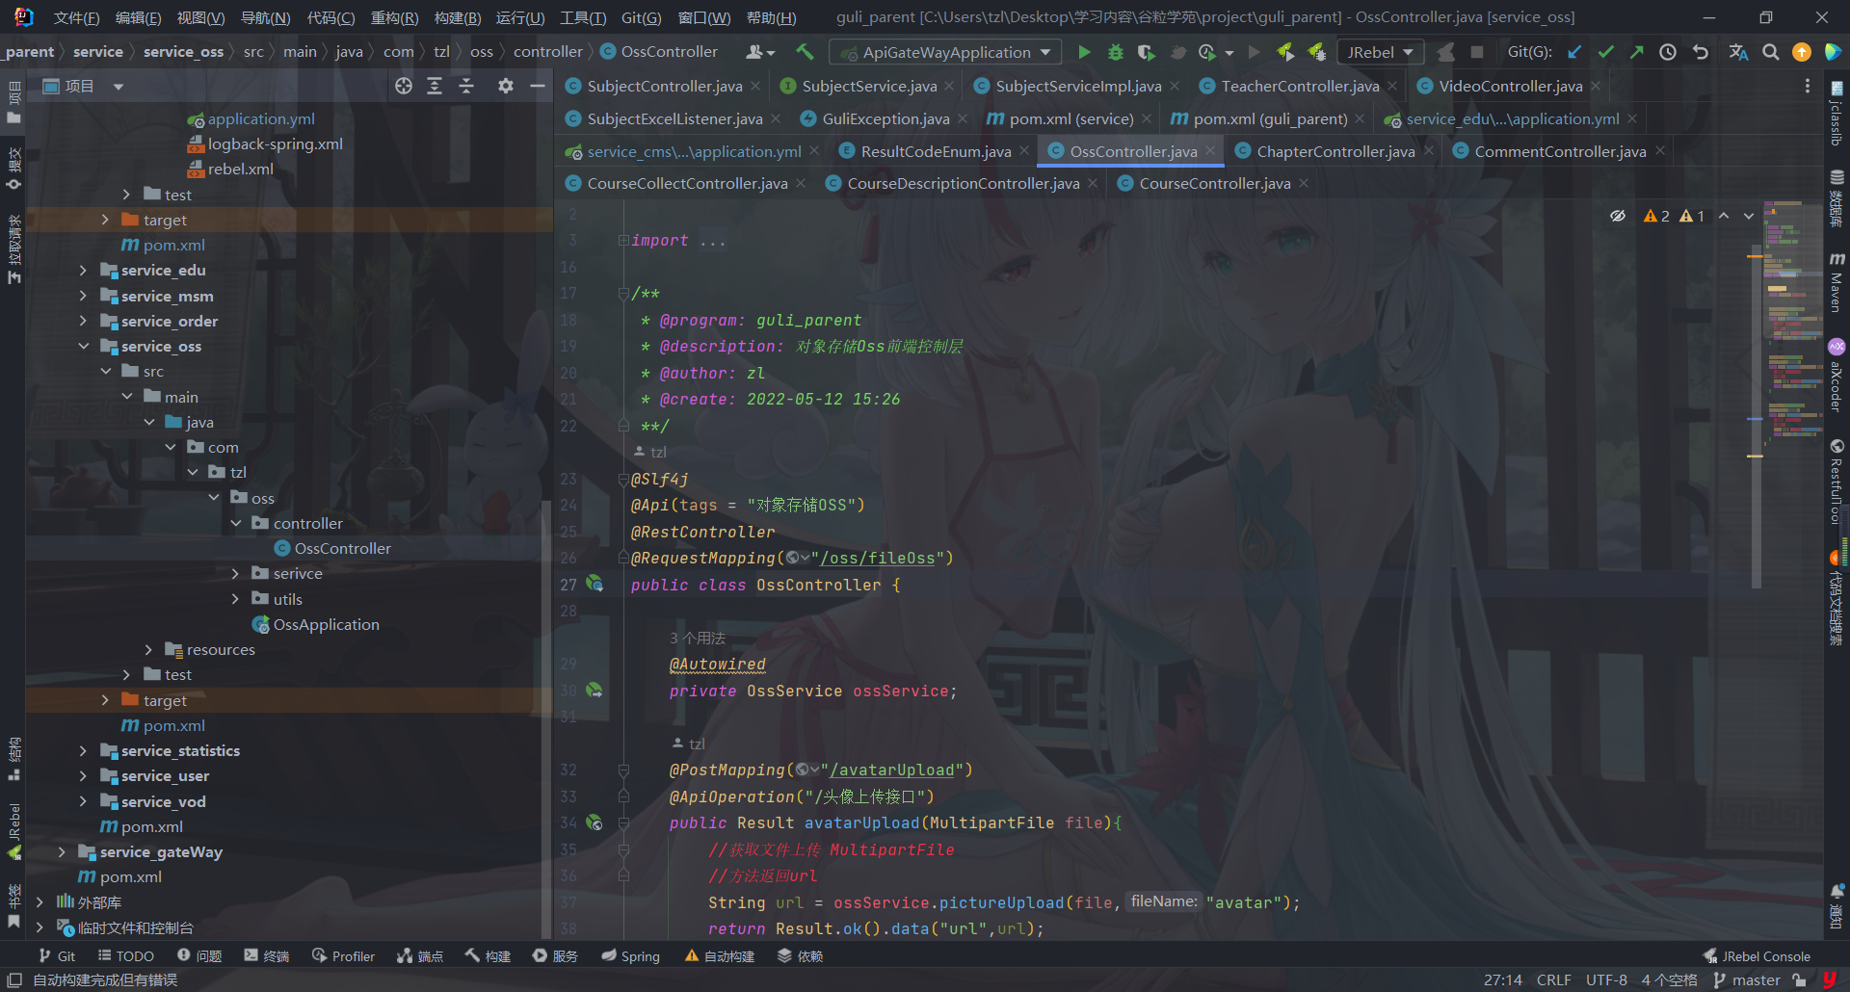Fold avatarUpload method at line 34
Viewport: 1850px width, 992px height.
pos(623,822)
